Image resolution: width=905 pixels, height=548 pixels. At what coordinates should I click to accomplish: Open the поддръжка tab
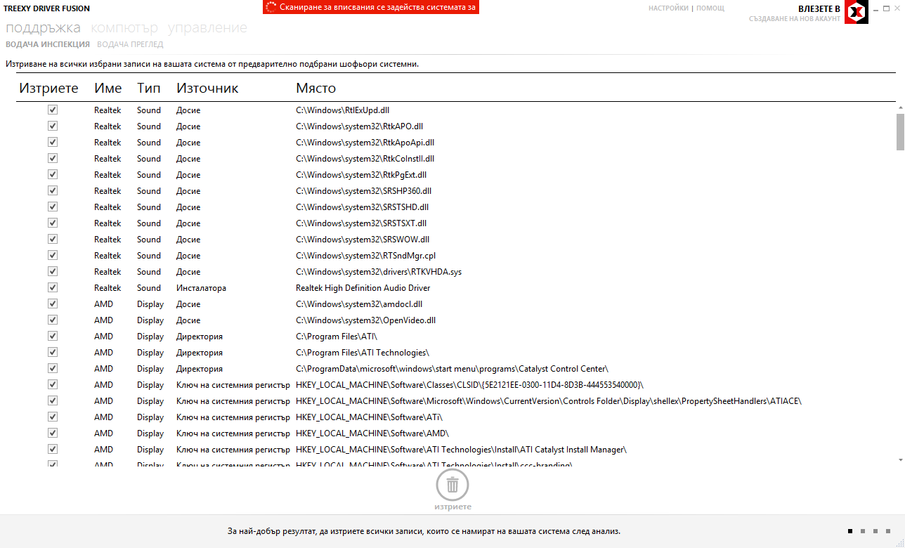[43, 28]
